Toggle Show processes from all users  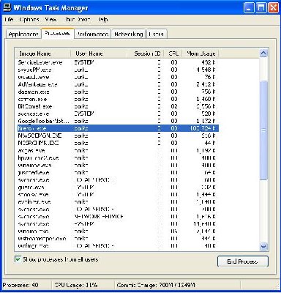click(x=18, y=259)
